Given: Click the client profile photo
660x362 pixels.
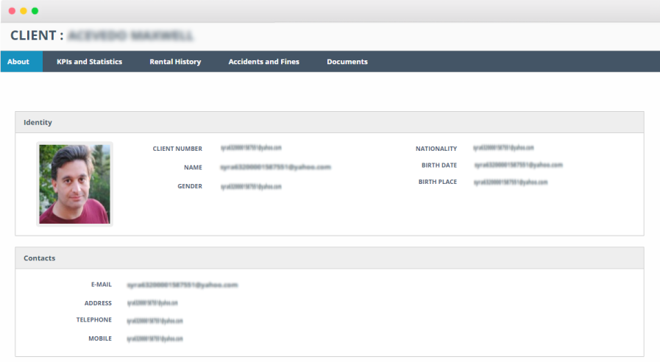Looking at the screenshot, I should [x=74, y=184].
